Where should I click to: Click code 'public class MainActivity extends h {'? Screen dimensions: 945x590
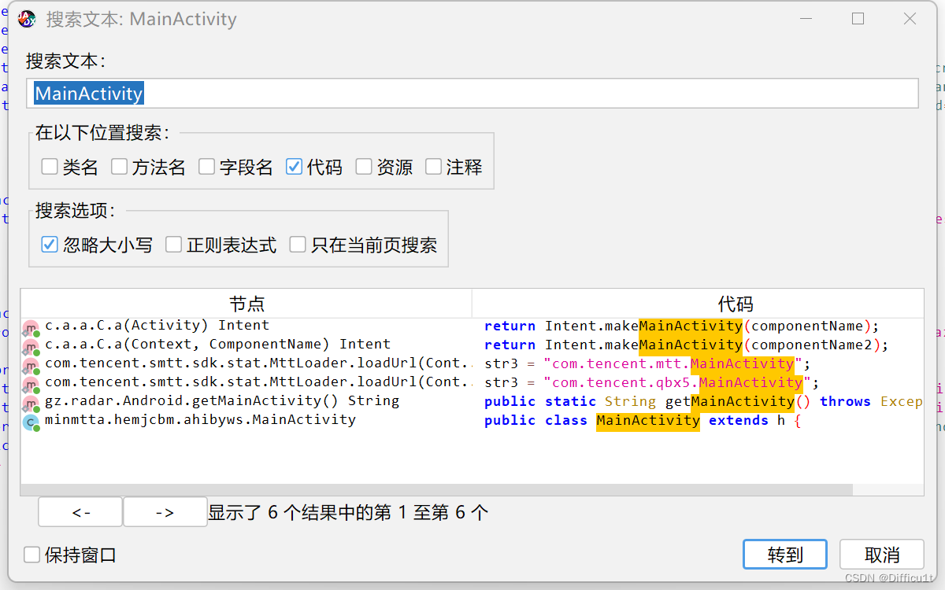point(643,420)
